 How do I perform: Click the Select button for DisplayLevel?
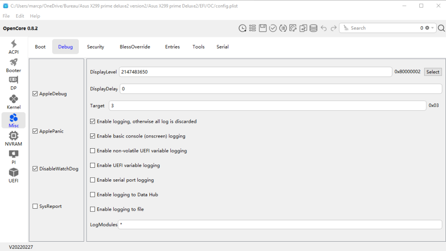[x=433, y=72]
